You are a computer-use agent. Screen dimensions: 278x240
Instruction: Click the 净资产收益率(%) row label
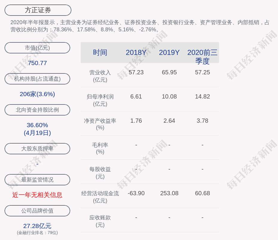point(100,124)
